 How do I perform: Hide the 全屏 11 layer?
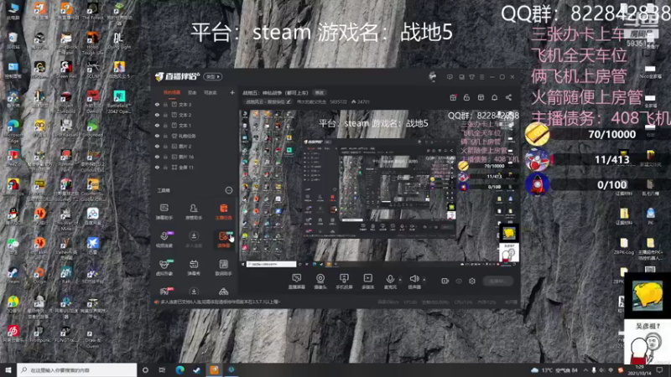157,167
